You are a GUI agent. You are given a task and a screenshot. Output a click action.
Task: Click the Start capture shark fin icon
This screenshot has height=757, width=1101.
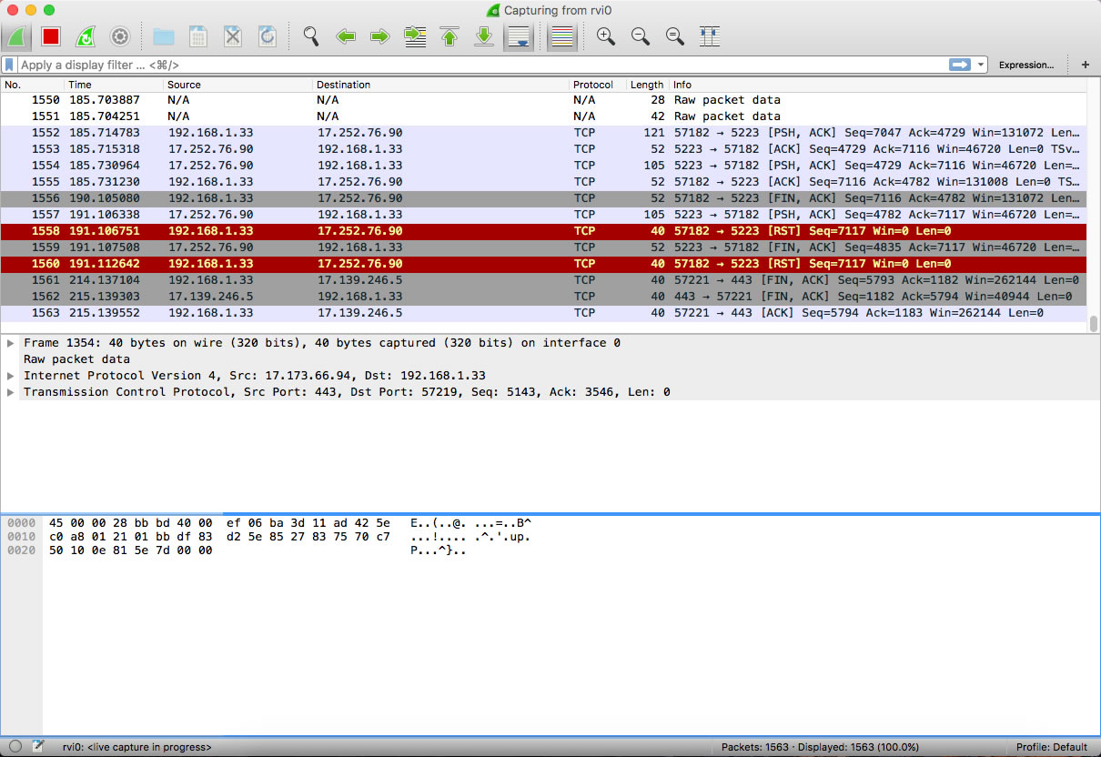pyautogui.click(x=18, y=36)
